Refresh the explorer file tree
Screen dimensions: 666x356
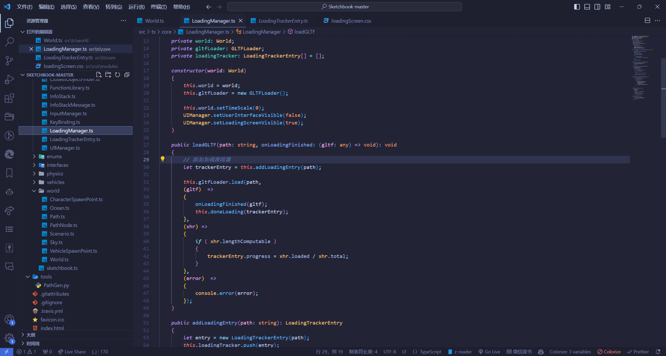point(117,75)
